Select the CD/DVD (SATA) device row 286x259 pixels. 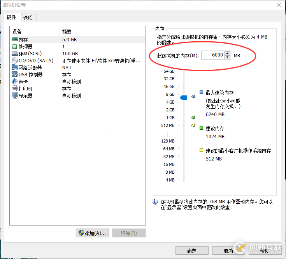click(x=78, y=60)
